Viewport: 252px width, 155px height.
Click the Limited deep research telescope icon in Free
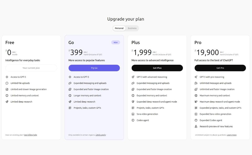[7, 102]
